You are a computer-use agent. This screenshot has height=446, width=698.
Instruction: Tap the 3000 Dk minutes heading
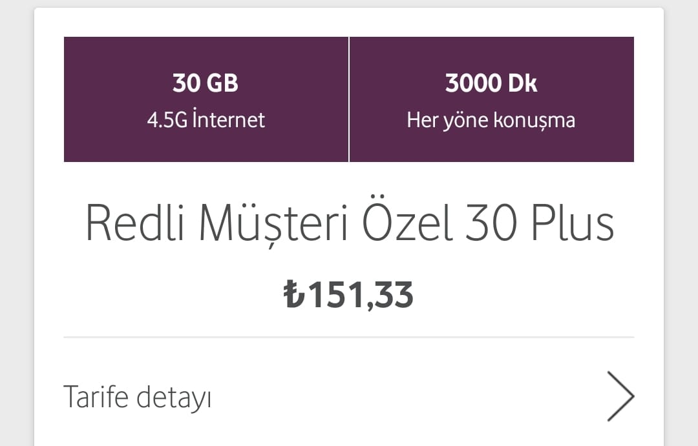tap(491, 83)
